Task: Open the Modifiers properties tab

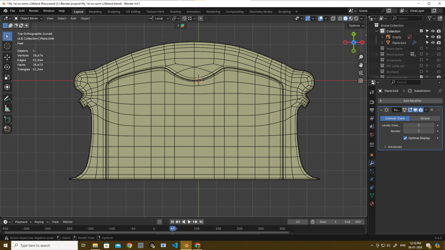Action: [372, 163]
